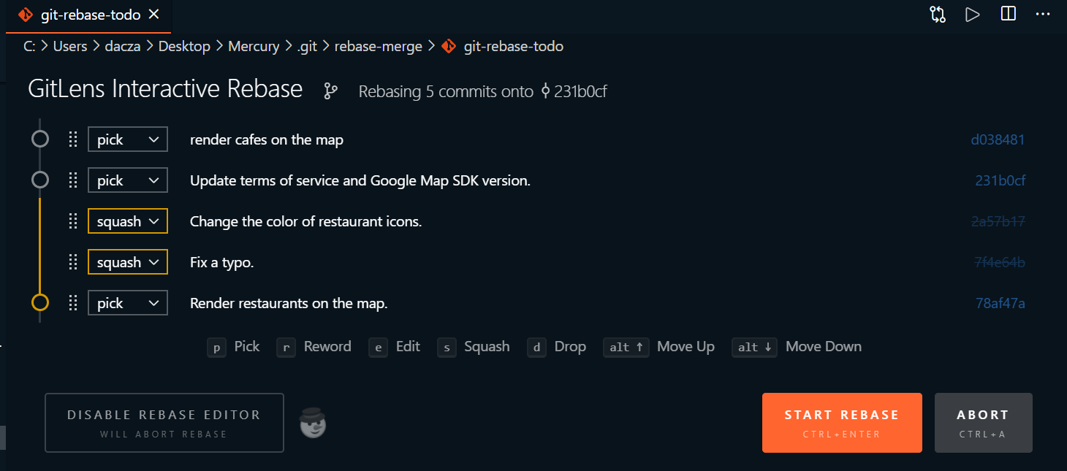Image resolution: width=1067 pixels, height=471 pixels.
Task: Open commit hash link d038481
Action: [x=998, y=139]
